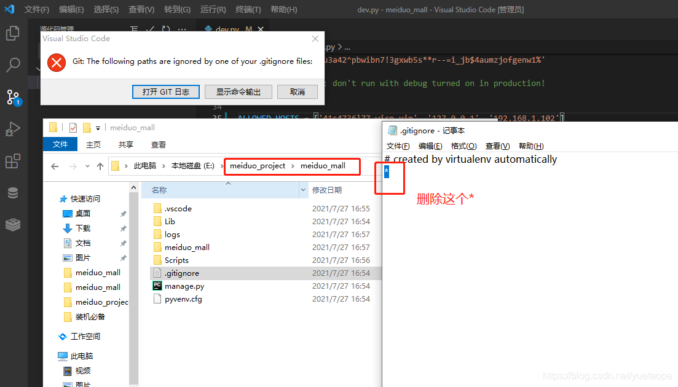Open the 运行(R) menu in VS Code

(x=213, y=9)
